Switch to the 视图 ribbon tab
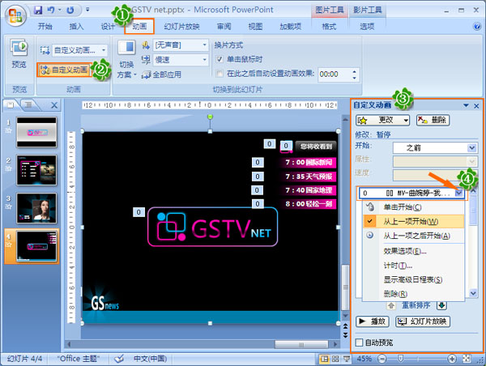This screenshot has height=366, width=486. (x=255, y=27)
